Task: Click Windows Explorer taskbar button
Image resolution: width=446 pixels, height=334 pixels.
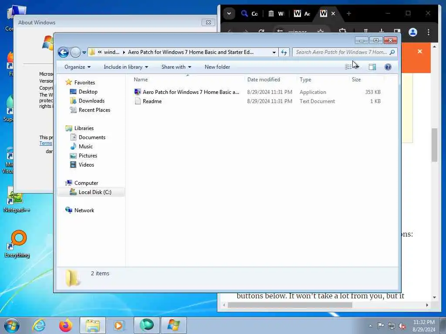Action: tap(93, 325)
